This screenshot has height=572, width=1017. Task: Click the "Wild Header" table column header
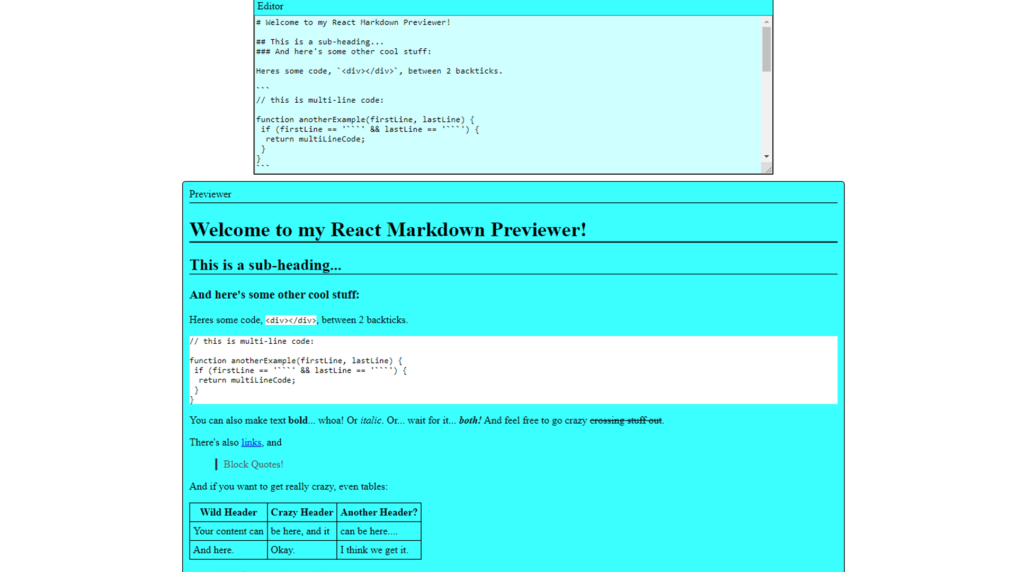pyautogui.click(x=228, y=512)
